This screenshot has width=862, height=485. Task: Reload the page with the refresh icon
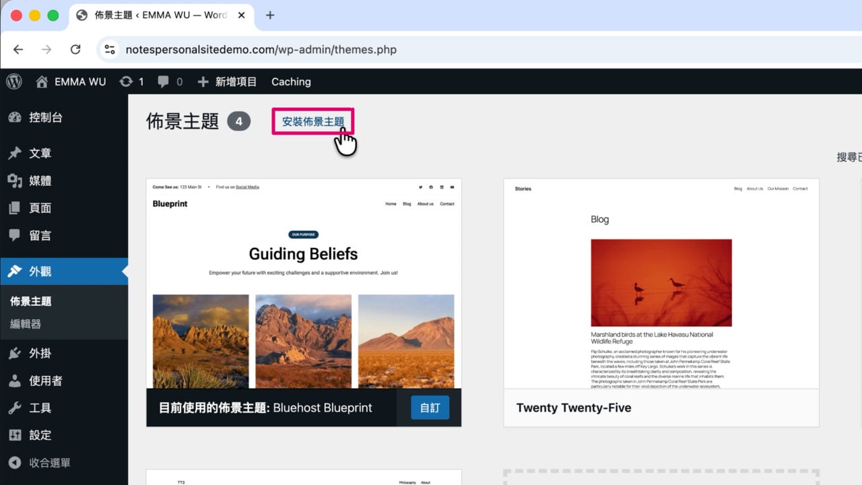pos(75,49)
